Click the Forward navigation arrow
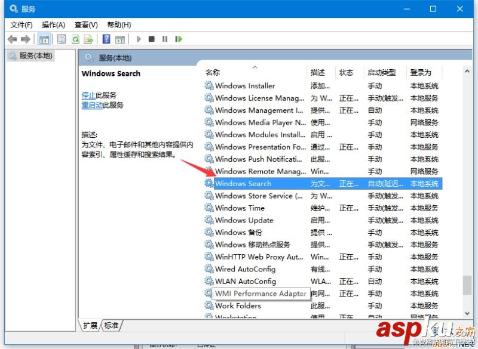 click(x=25, y=39)
